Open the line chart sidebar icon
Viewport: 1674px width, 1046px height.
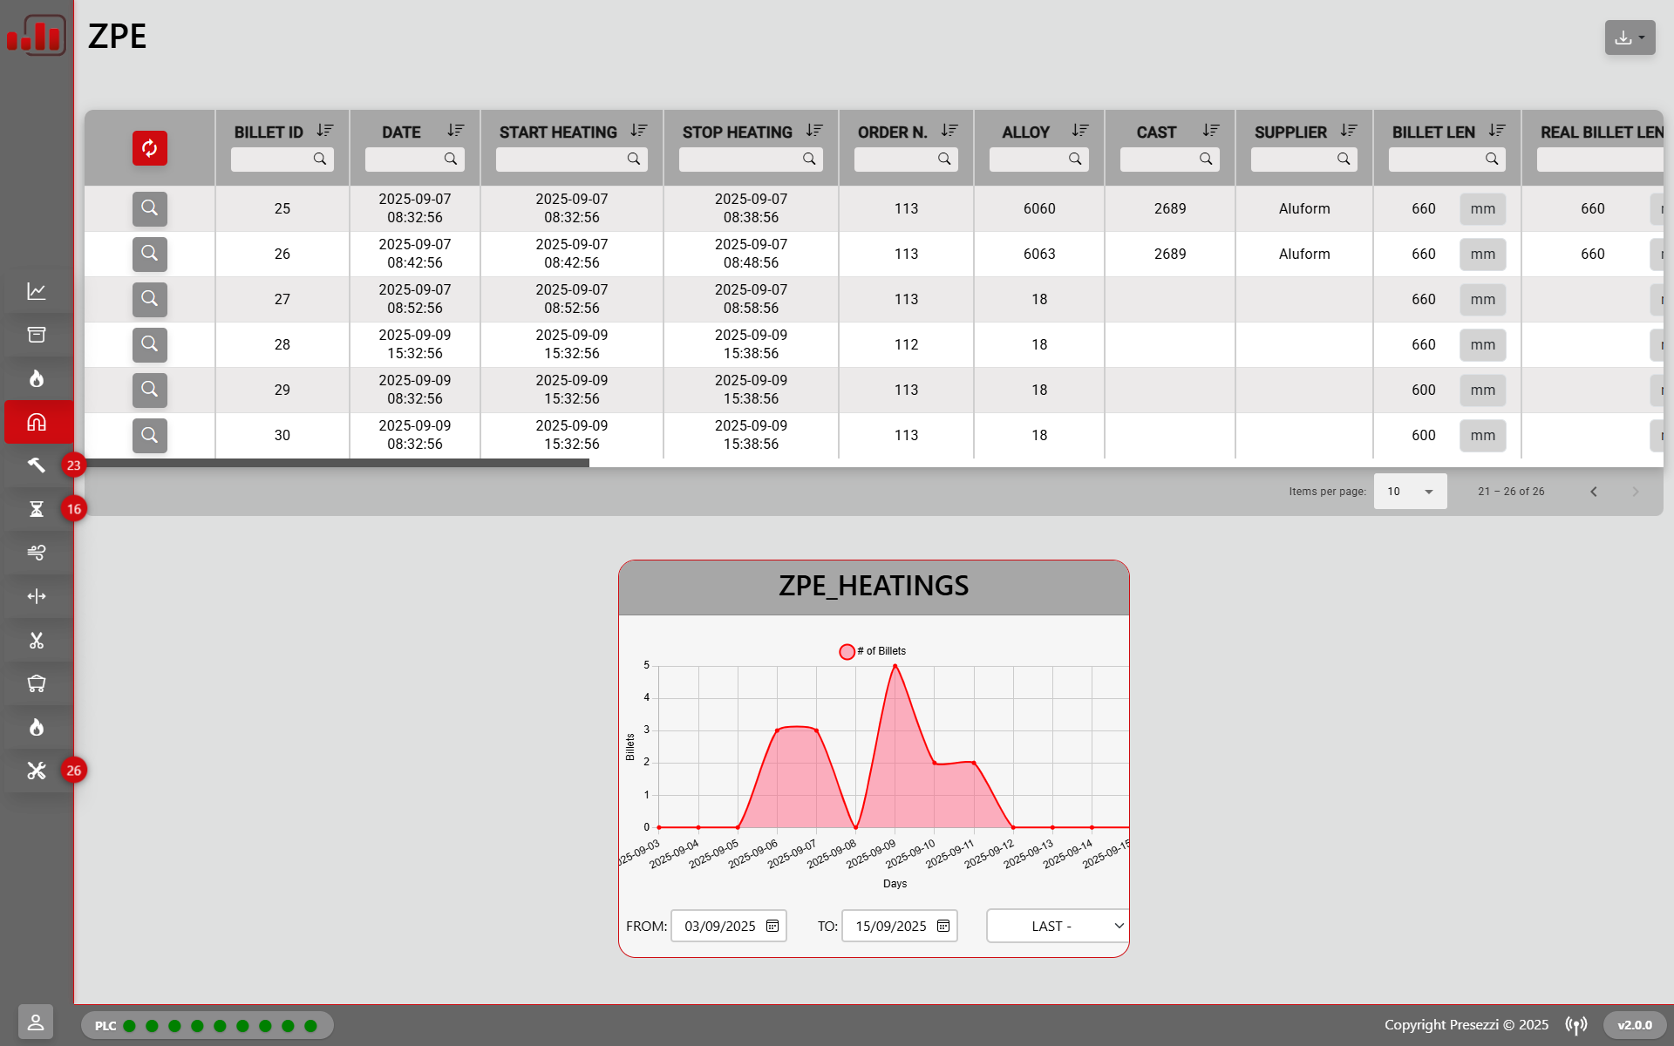pyautogui.click(x=37, y=291)
